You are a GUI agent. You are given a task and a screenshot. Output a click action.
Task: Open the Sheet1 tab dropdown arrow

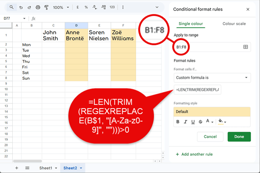point(56,168)
